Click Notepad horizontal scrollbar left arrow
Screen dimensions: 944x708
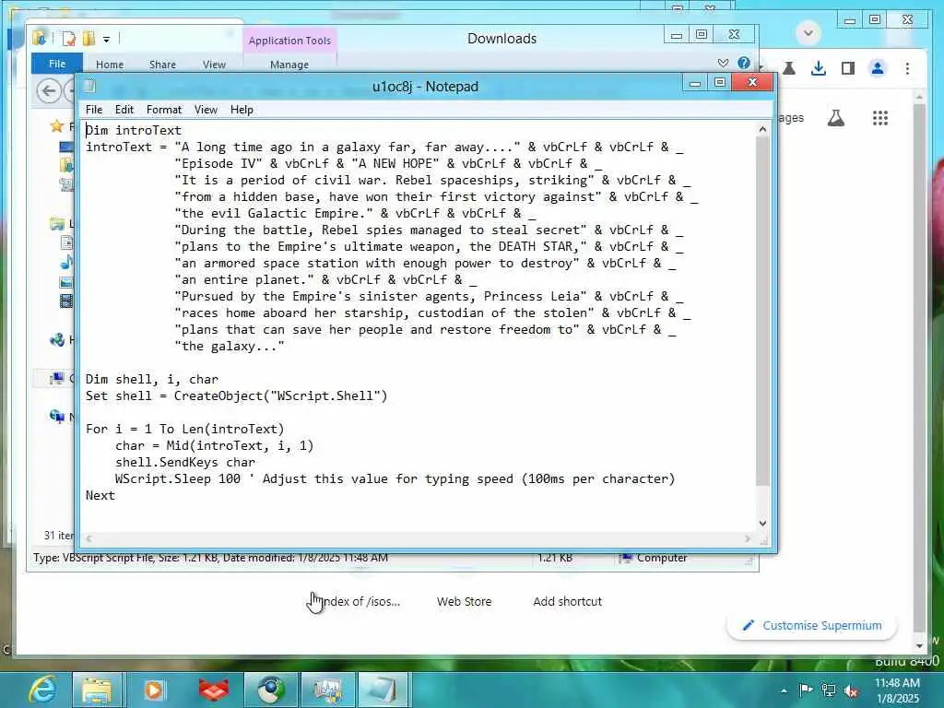tap(89, 538)
